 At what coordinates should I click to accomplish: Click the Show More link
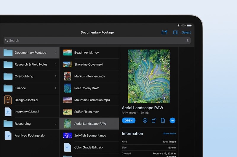pos(169,134)
